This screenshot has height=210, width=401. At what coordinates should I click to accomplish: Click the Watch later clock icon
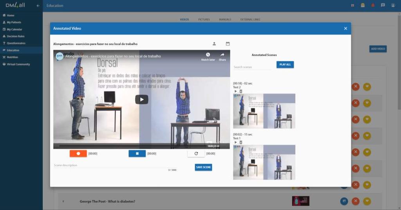(208, 55)
